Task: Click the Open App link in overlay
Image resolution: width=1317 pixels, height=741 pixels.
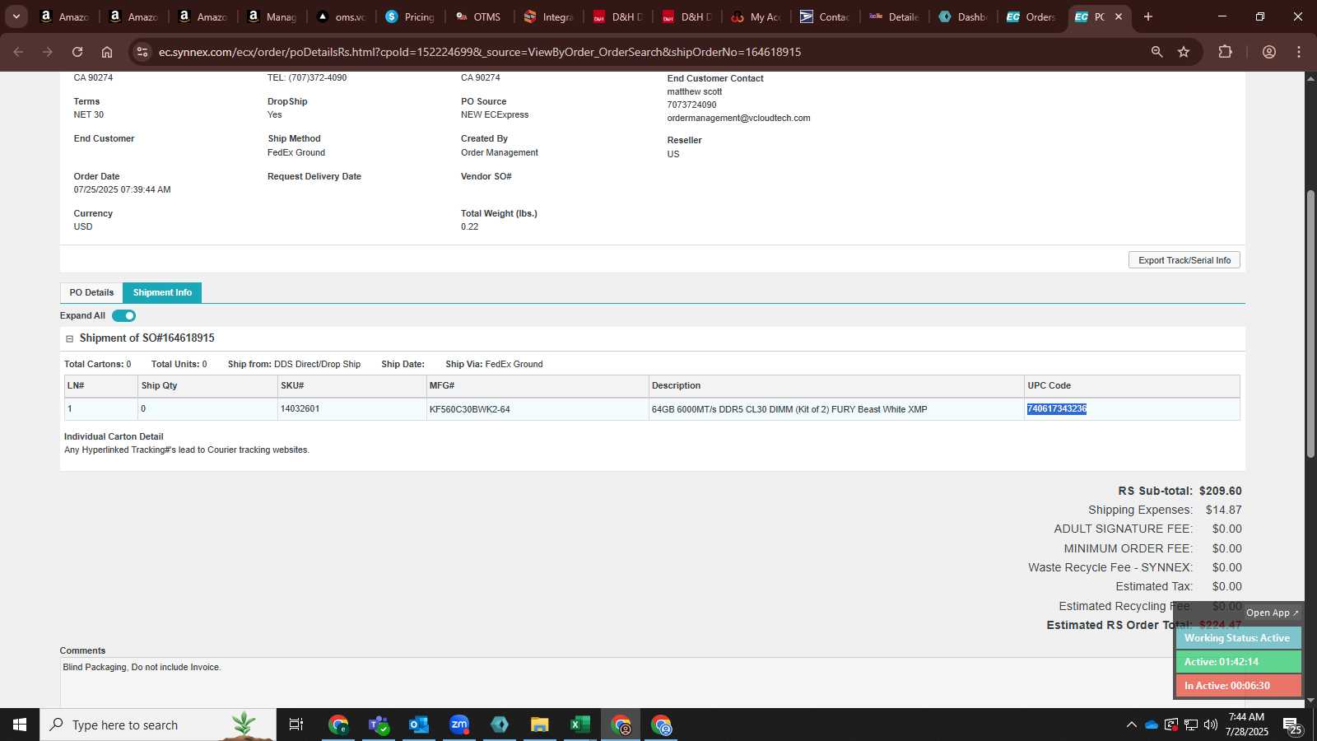Action: [x=1272, y=613]
